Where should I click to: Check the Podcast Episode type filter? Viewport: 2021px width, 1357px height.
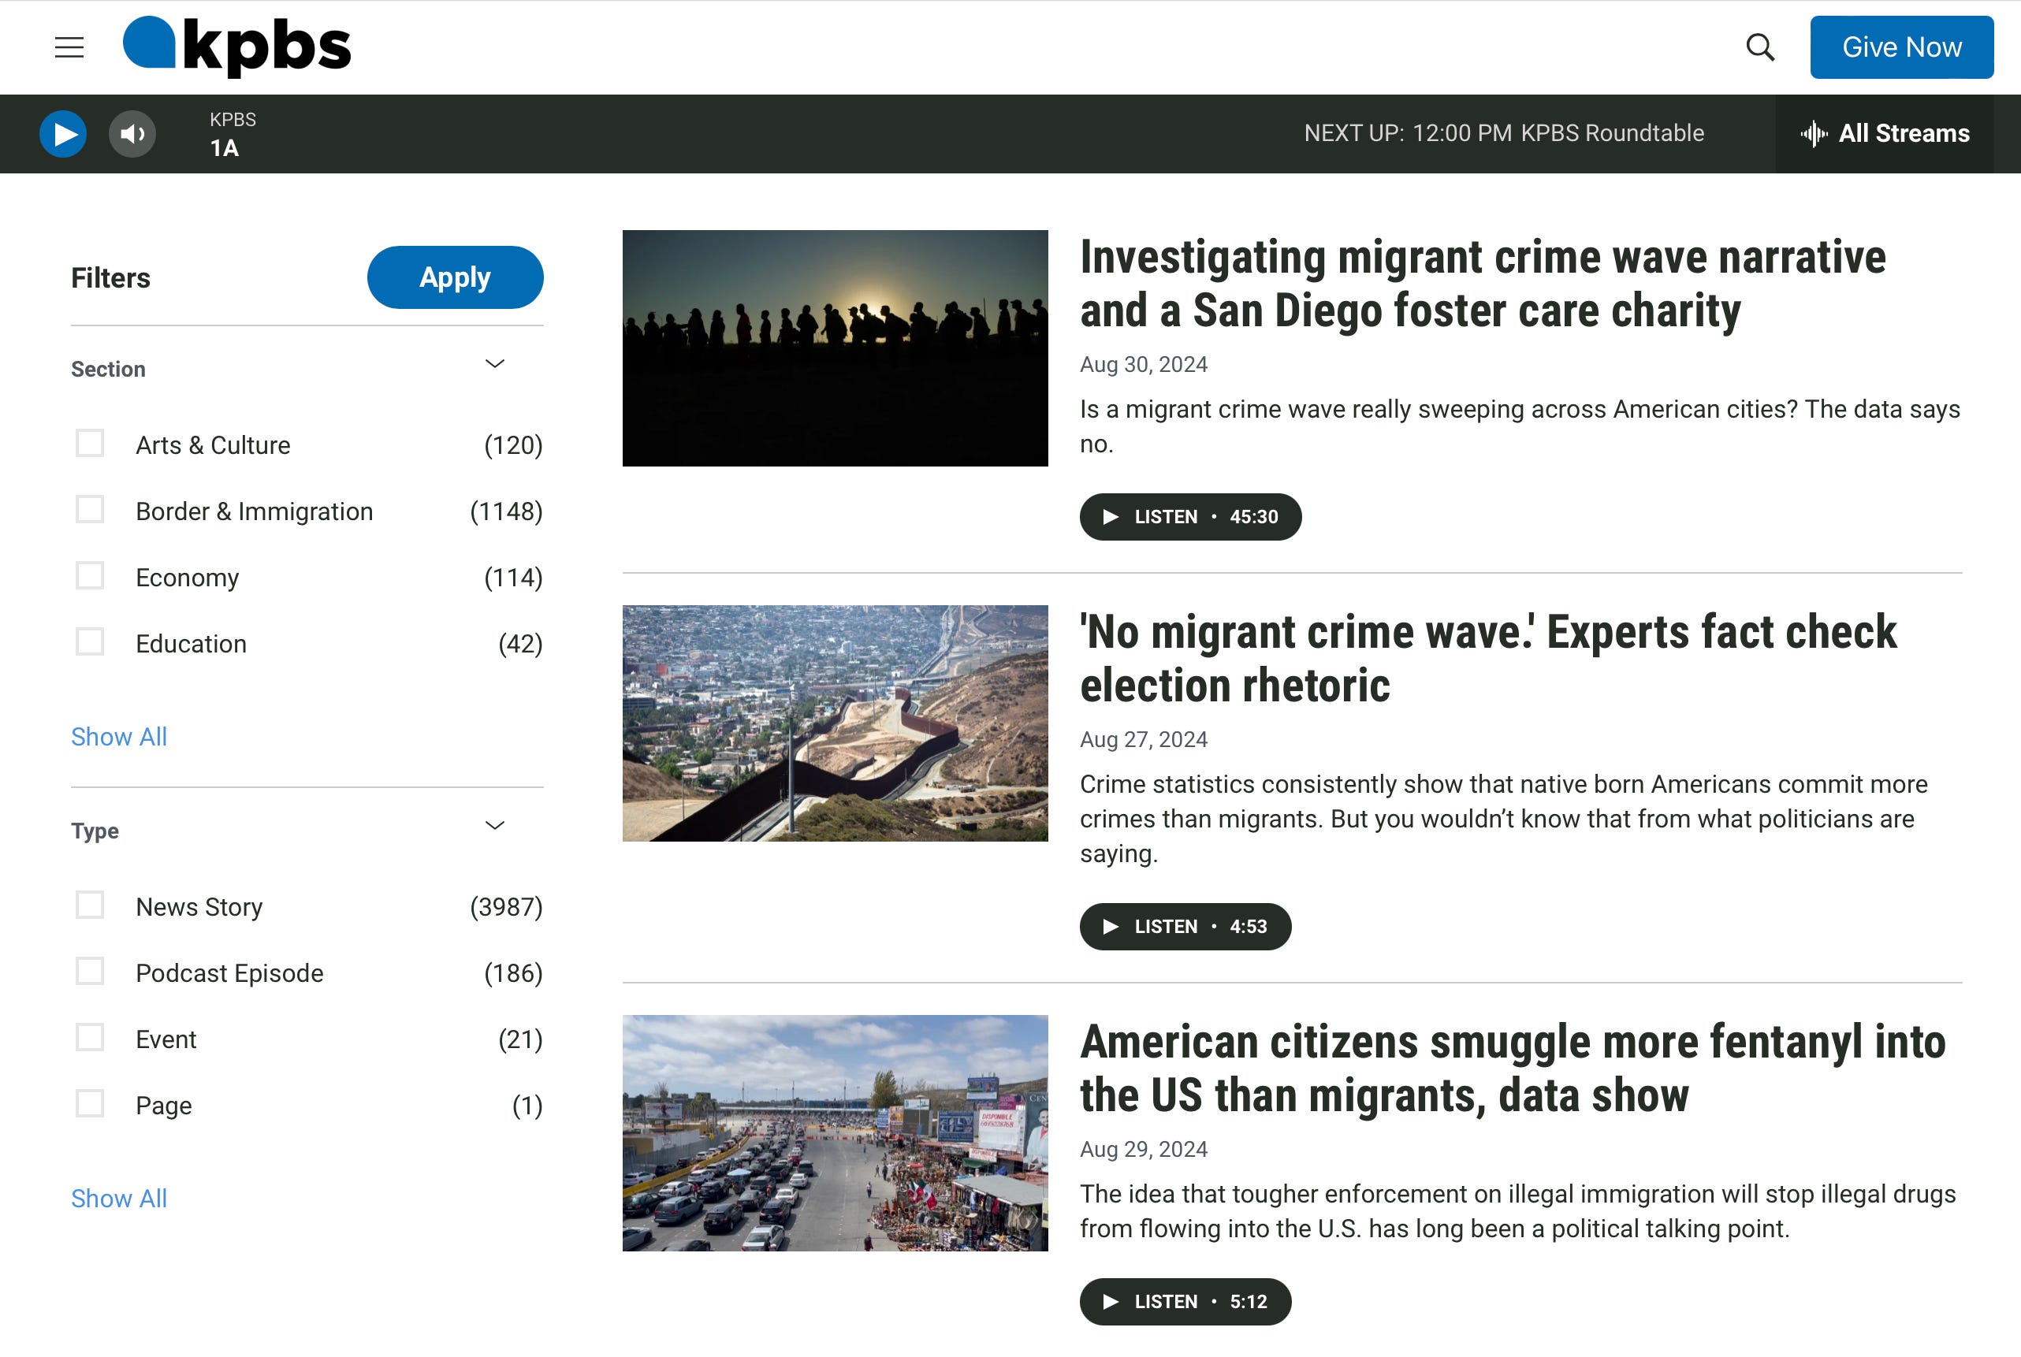90,971
